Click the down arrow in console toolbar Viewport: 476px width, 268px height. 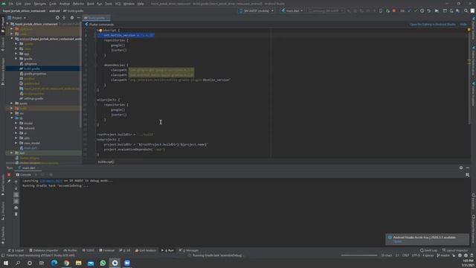(x=16, y=188)
